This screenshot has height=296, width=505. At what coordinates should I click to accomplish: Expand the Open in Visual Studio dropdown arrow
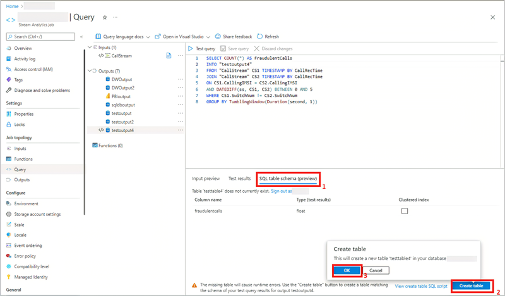(x=208, y=37)
